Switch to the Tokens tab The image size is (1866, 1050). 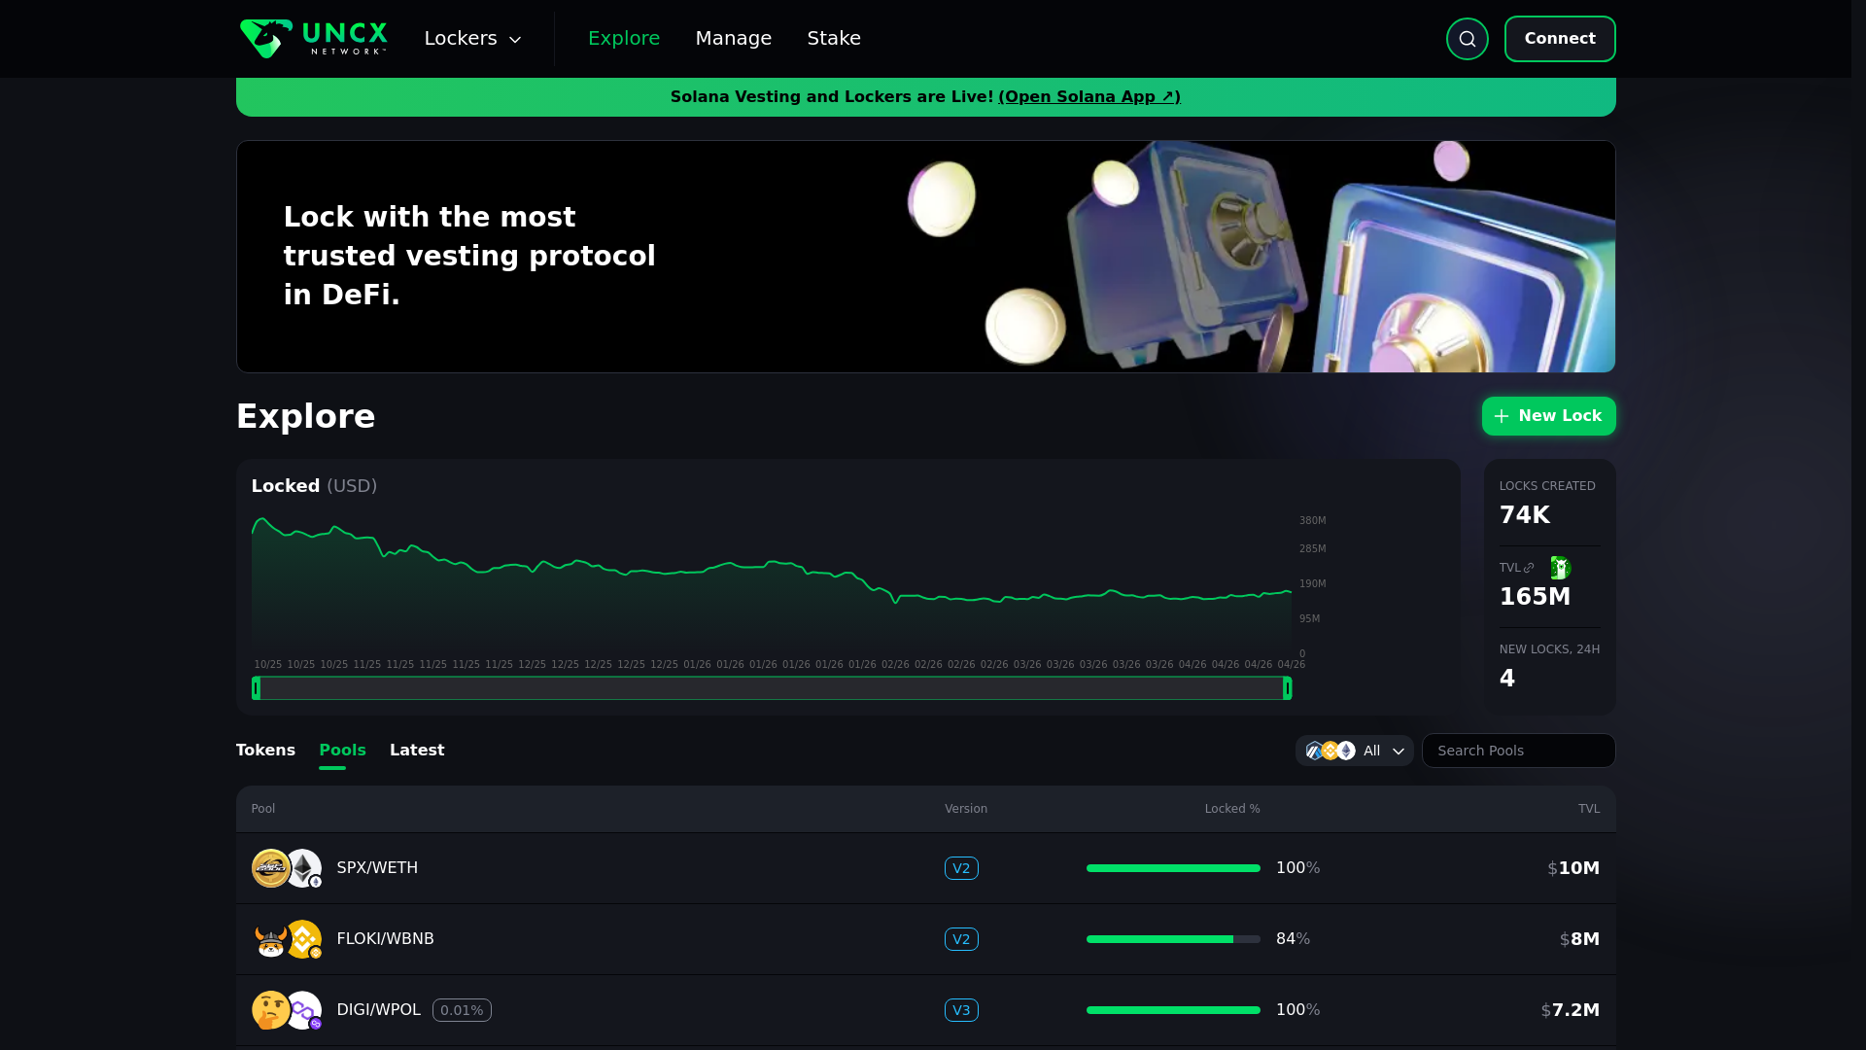(265, 751)
